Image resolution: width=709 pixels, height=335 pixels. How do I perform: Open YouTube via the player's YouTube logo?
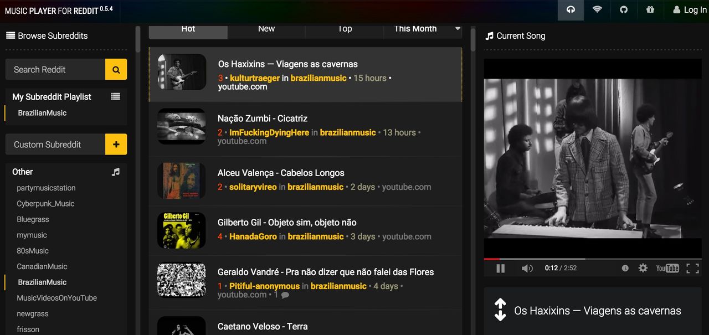pyautogui.click(x=668, y=268)
